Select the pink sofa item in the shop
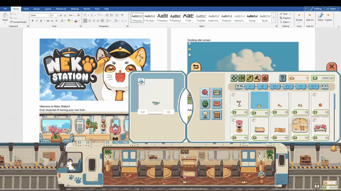Viewport: 341px width, 191px height. 321,129
